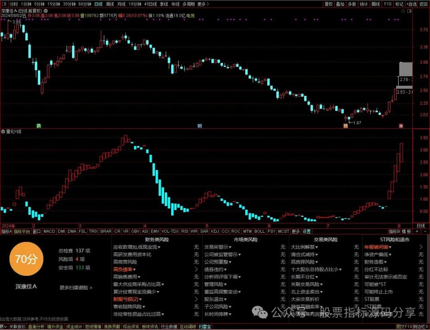
Task: Open 图文F10 at bottom right
Action: point(404,327)
